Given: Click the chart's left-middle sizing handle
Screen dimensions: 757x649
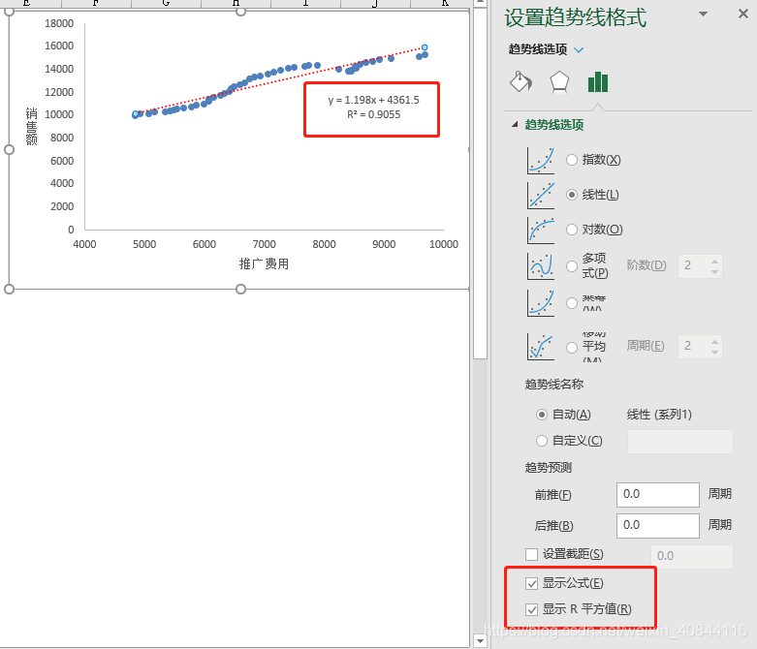Looking at the screenshot, I should [9, 149].
